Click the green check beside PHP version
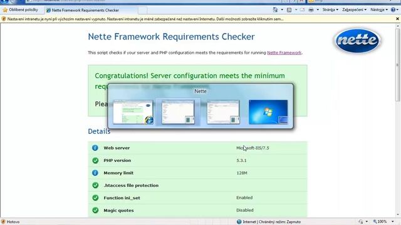401x225 pixels. tap(95, 160)
